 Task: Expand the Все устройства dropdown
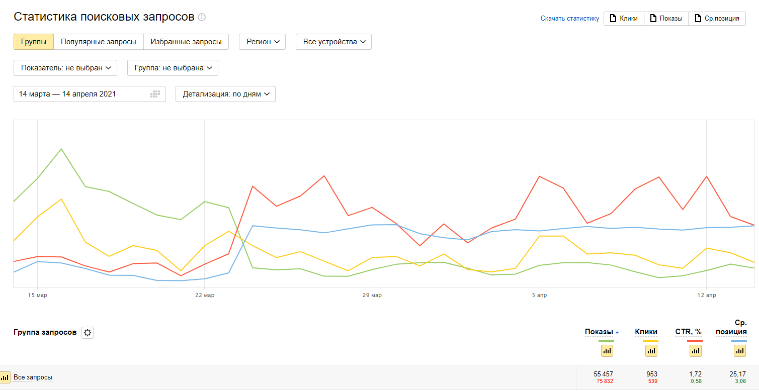pos(333,42)
